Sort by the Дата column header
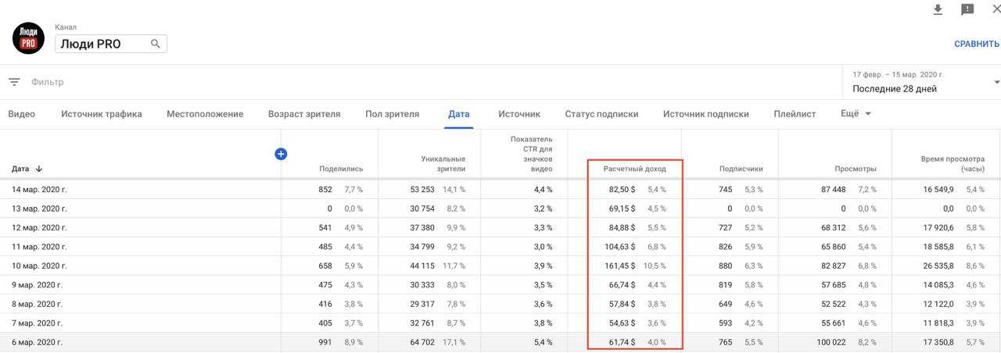The height and width of the screenshot is (353, 1001). coord(27,169)
